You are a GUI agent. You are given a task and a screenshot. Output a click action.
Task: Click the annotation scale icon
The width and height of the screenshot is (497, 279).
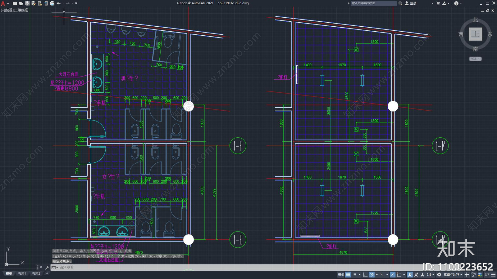pyautogui.click(x=422, y=275)
